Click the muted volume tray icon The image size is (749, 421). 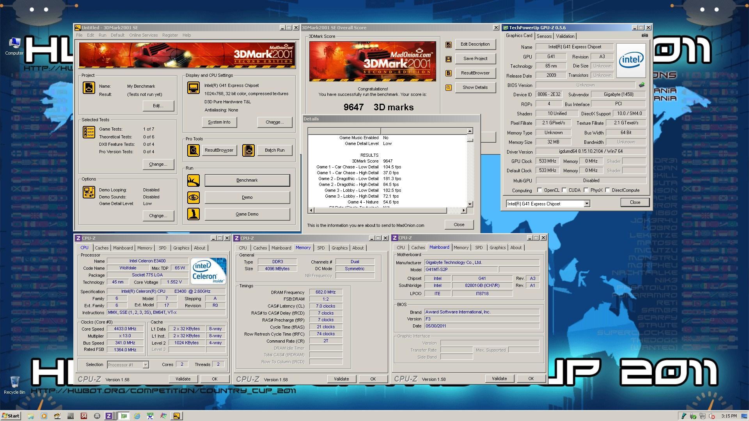712,416
